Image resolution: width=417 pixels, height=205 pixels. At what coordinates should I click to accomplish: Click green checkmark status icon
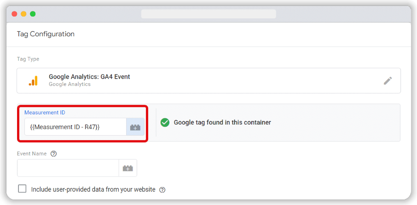point(165,122)
